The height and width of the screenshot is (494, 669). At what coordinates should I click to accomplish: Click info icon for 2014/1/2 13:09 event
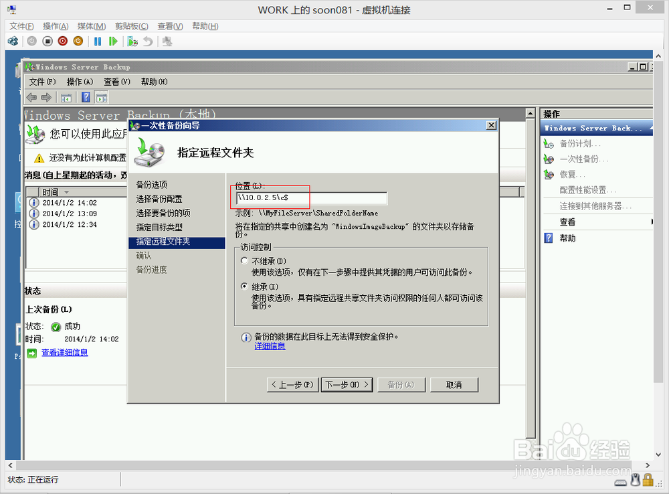34,214
